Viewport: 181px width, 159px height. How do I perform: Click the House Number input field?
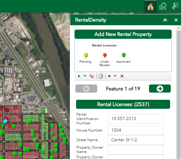pos(136,130)
